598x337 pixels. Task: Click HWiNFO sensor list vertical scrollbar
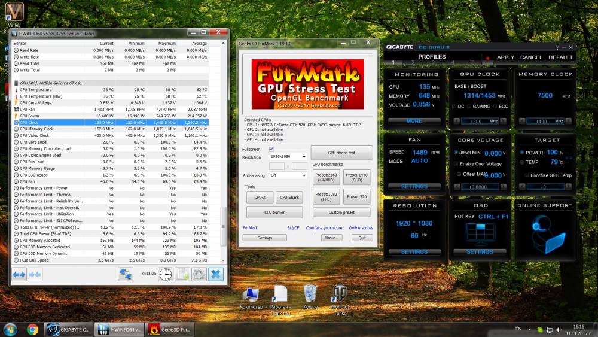click(224, 226)
